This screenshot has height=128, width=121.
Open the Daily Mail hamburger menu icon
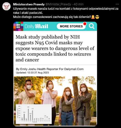[x=18, y=26]
